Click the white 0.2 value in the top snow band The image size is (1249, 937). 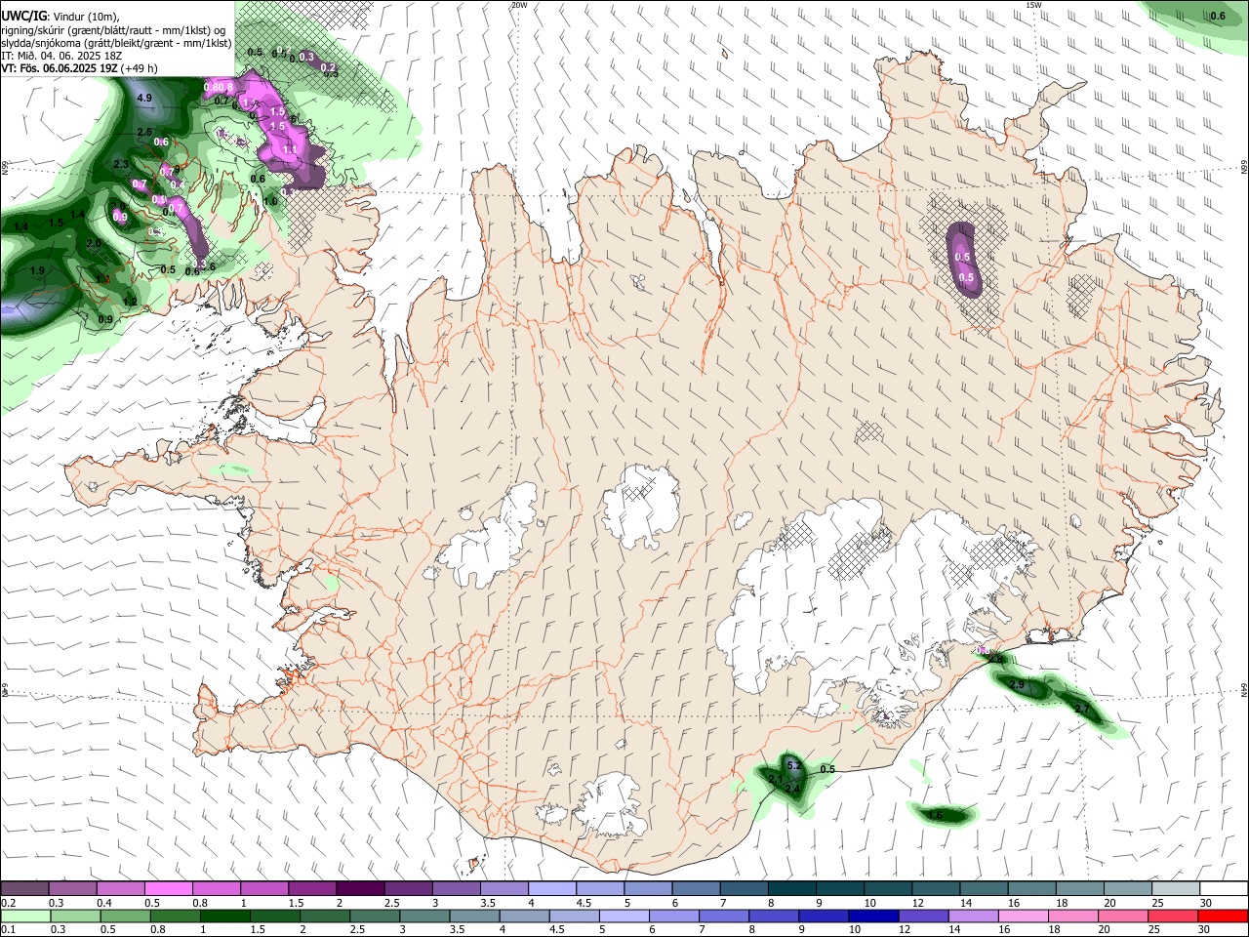[329, 67]
